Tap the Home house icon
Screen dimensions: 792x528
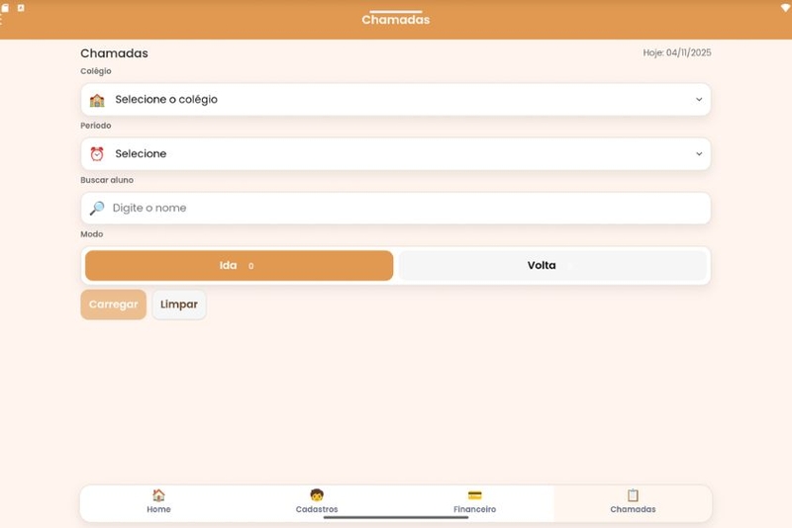pos(158,494)
